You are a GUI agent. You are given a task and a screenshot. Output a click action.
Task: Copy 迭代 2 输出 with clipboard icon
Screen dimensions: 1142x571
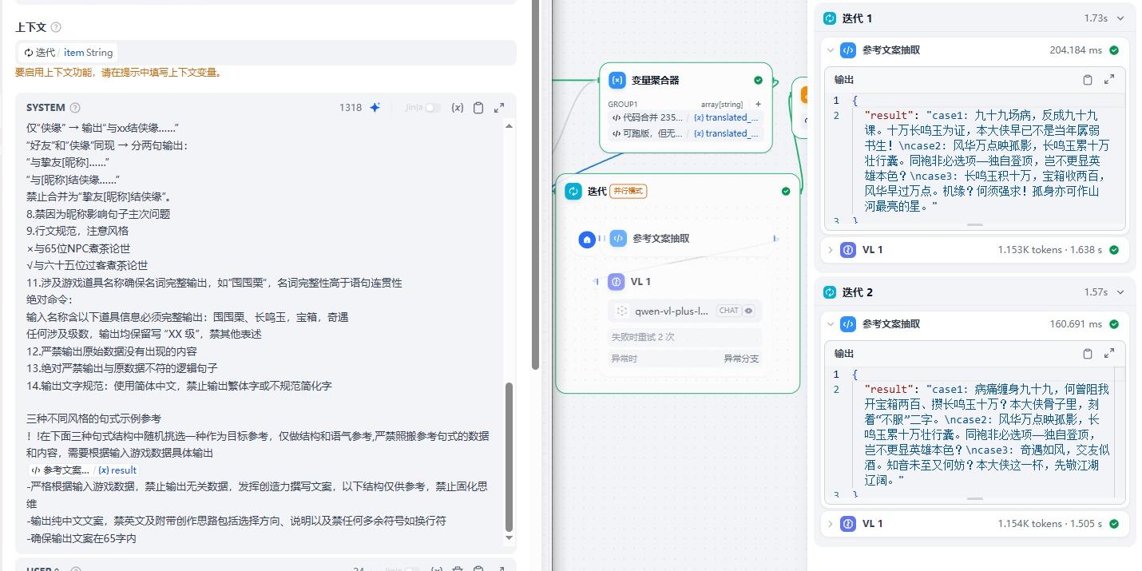click(1088, 354)
